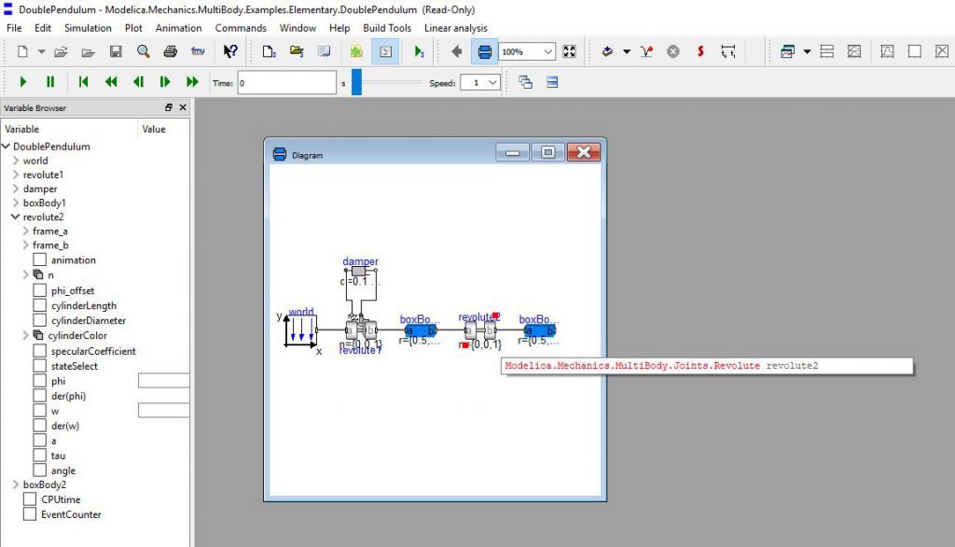
Task: Check the angle checkbox
Action: (x=39, y=470)
